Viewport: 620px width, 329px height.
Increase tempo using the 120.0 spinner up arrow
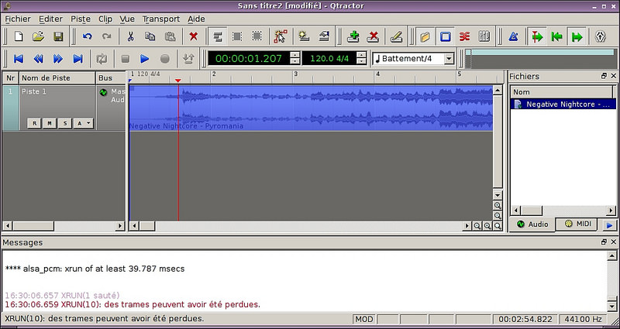click(x=362, y=54)
